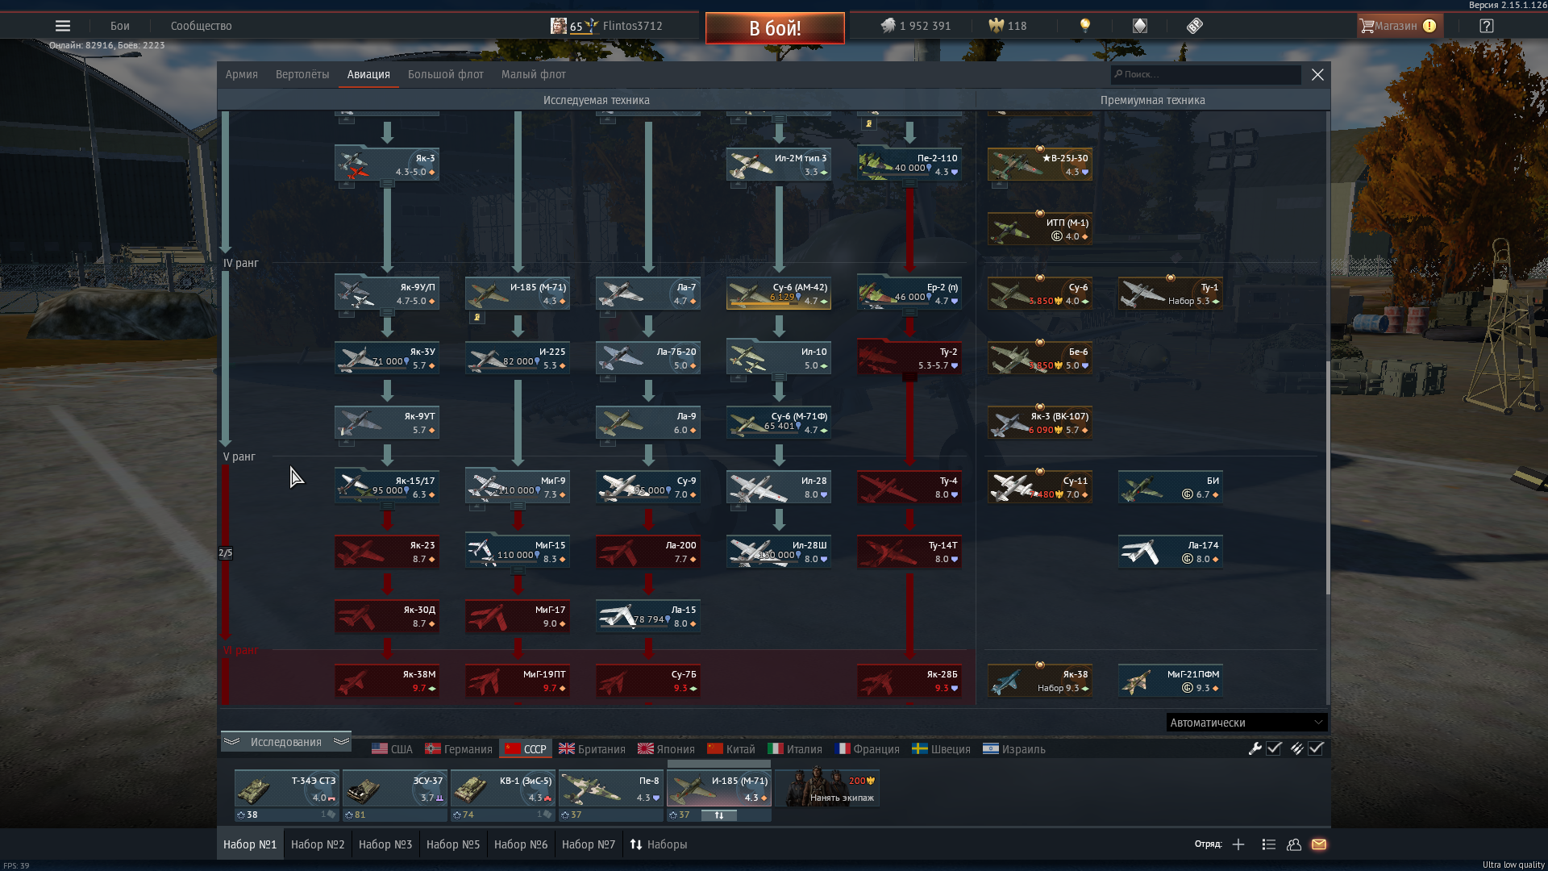Switch to preset Набор №5

pyautogui.click(x=453, y=844)
